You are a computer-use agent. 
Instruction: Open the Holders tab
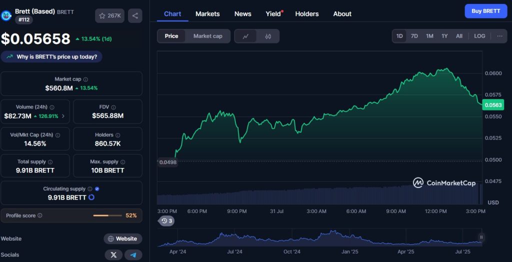pos(307,14)
